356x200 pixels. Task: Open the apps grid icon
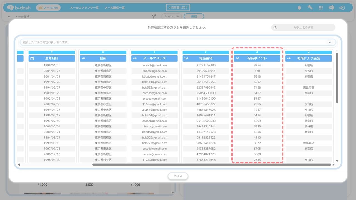pyautogui.click(x=321, y=8)
